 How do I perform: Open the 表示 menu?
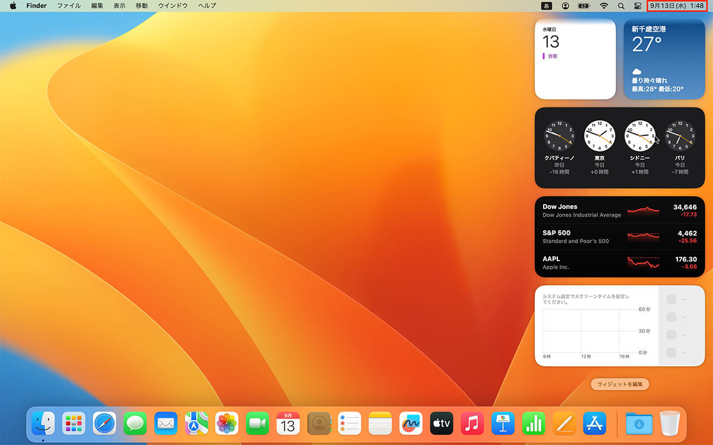(119, 5)
